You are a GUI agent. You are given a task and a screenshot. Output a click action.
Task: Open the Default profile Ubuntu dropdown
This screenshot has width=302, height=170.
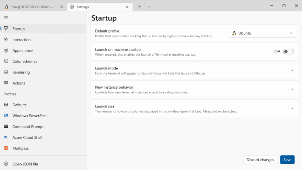(263, 33)
